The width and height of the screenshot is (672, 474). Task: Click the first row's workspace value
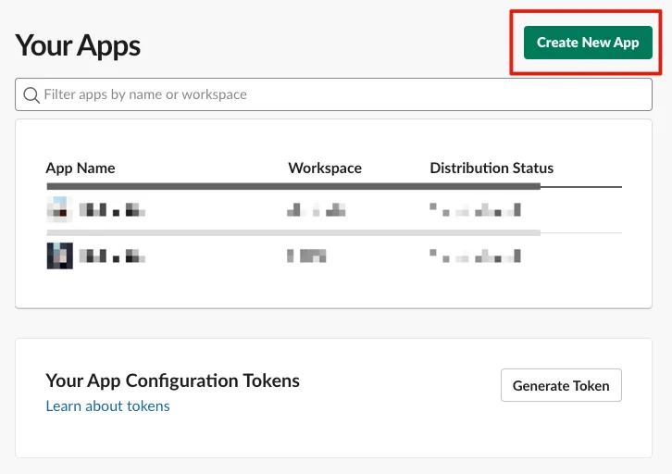click(316, 210)
